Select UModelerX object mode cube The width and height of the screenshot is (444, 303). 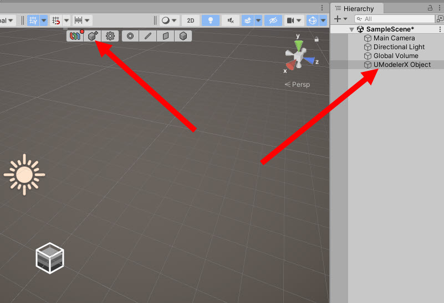click(x=183, y=36)
